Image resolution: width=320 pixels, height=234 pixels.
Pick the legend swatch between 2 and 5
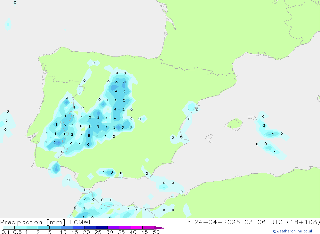[44, 228]
